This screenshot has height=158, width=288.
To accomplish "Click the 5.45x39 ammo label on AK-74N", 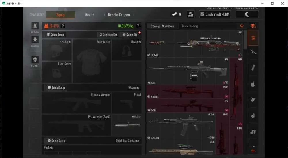I will coord(155,138).
